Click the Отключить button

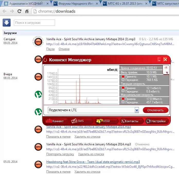tap(156, 110)
